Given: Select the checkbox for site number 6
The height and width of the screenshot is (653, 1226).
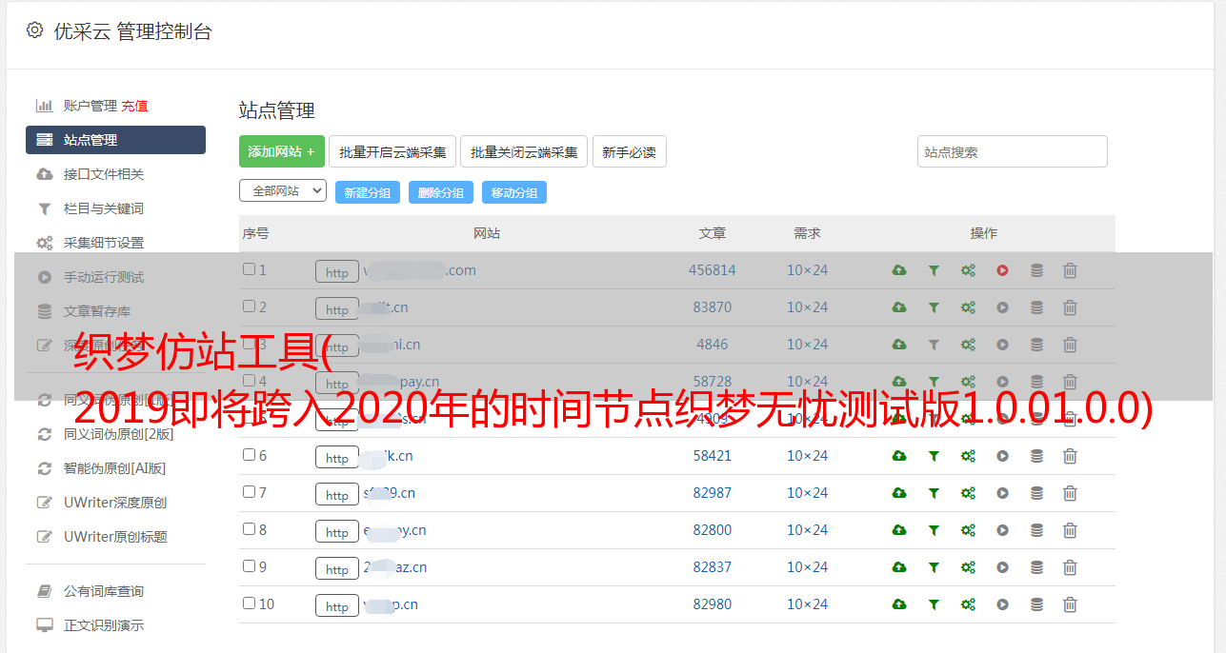Looking at the screenshot, I should pos(249,455).
